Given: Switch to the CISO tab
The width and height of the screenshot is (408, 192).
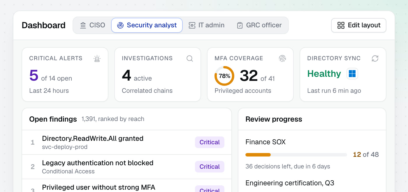Looking at the screenshot, I should click(x=92, y=25).
